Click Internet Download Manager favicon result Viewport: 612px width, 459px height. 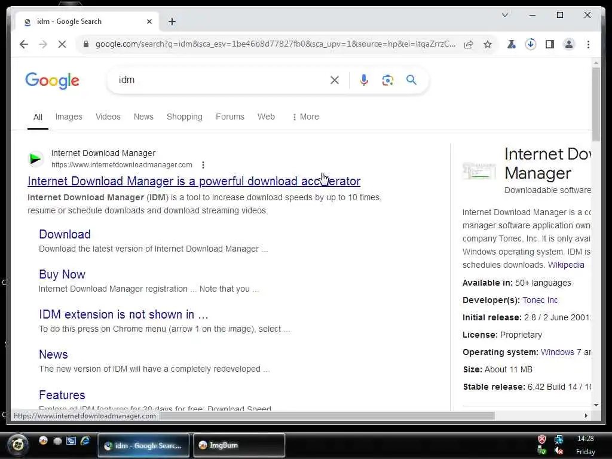point(36,158)
